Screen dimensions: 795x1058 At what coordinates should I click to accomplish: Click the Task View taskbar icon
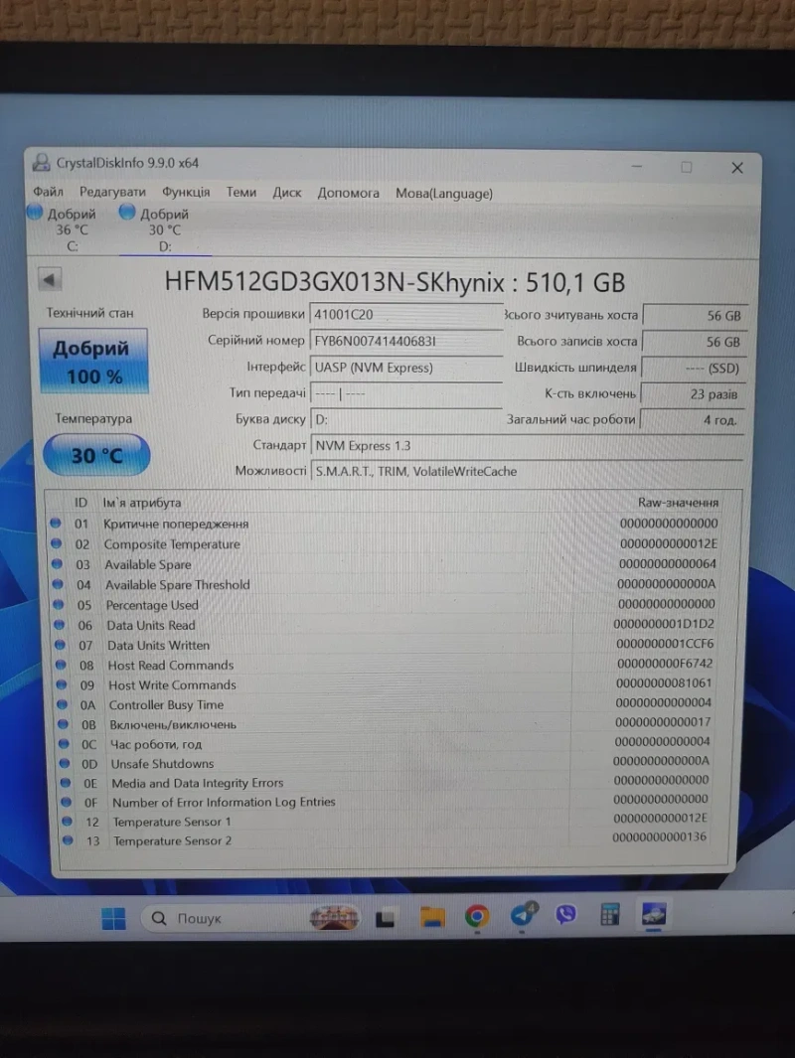coord(385,918)
